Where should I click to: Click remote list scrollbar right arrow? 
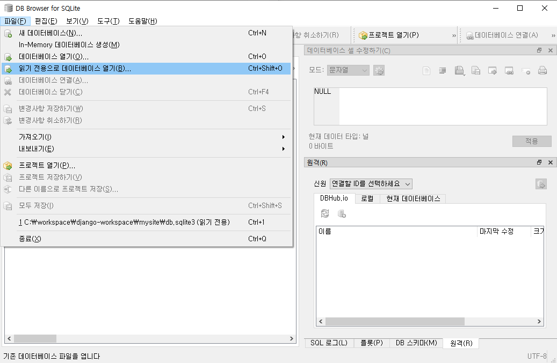[539, 322]
